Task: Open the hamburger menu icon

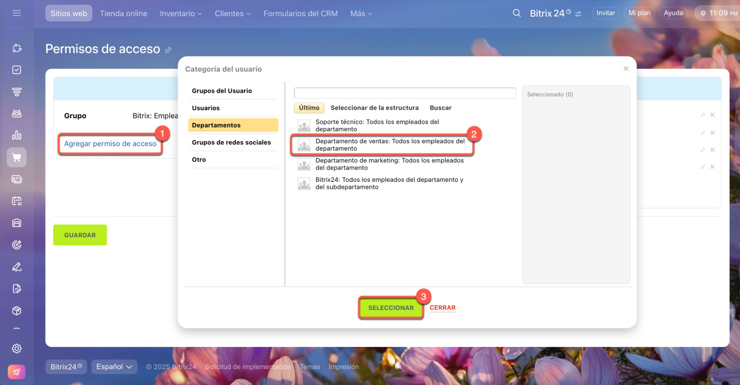Action: pyautogui.click(x=16, y=13)
